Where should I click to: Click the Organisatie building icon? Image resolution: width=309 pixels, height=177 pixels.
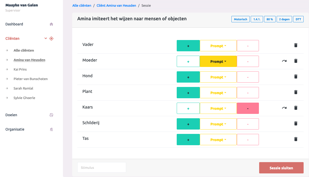(51, 130)
